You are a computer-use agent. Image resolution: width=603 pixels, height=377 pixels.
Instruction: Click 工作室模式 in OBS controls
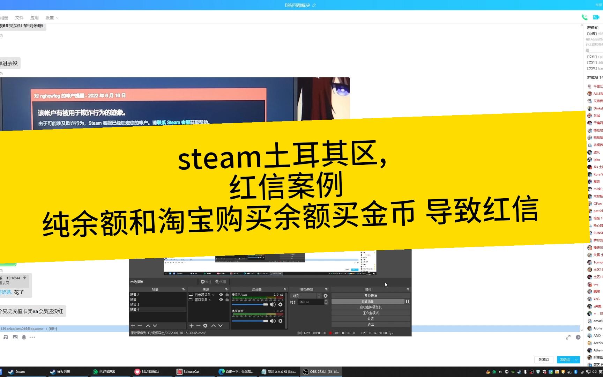pos(371,313)
